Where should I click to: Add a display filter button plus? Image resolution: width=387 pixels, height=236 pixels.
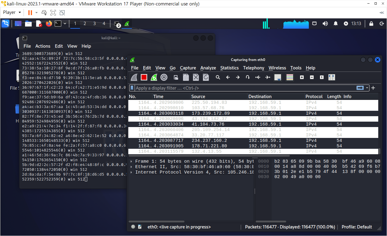[x=373, y=88]
